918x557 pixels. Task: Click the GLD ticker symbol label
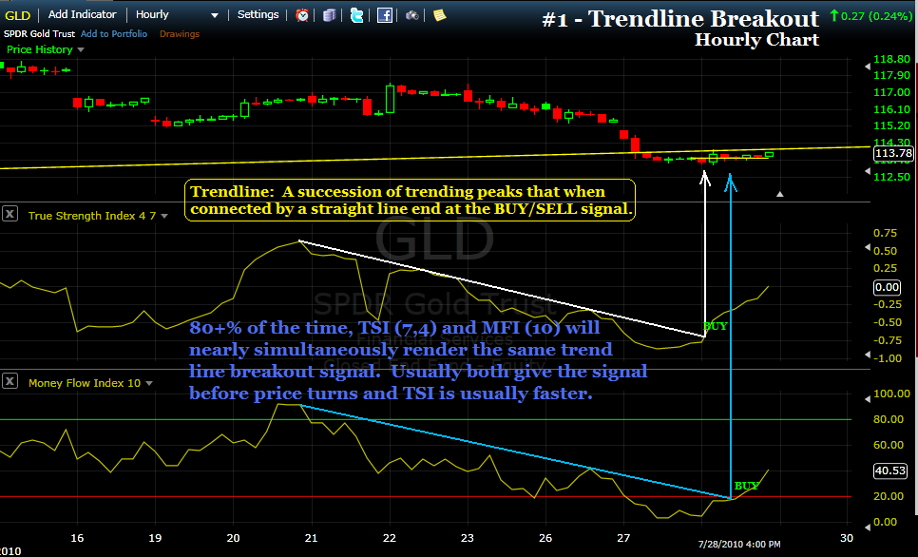[x=17, y=14]
